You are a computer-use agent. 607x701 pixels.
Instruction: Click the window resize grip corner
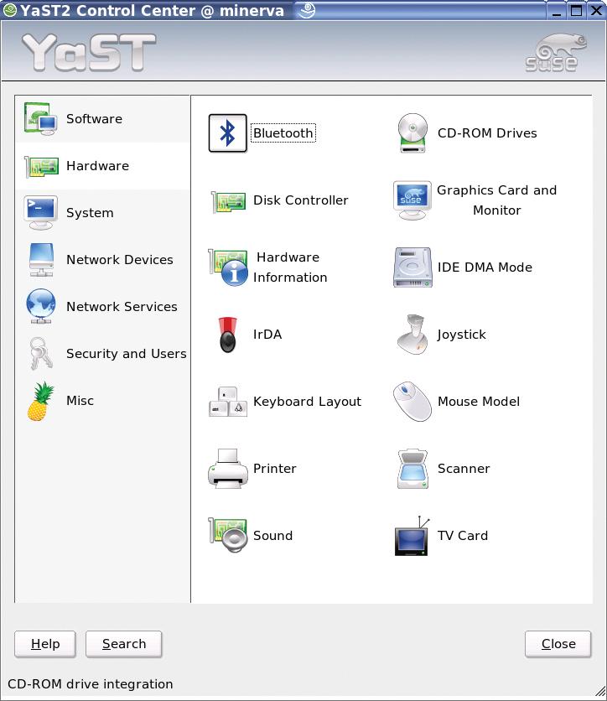599,693
